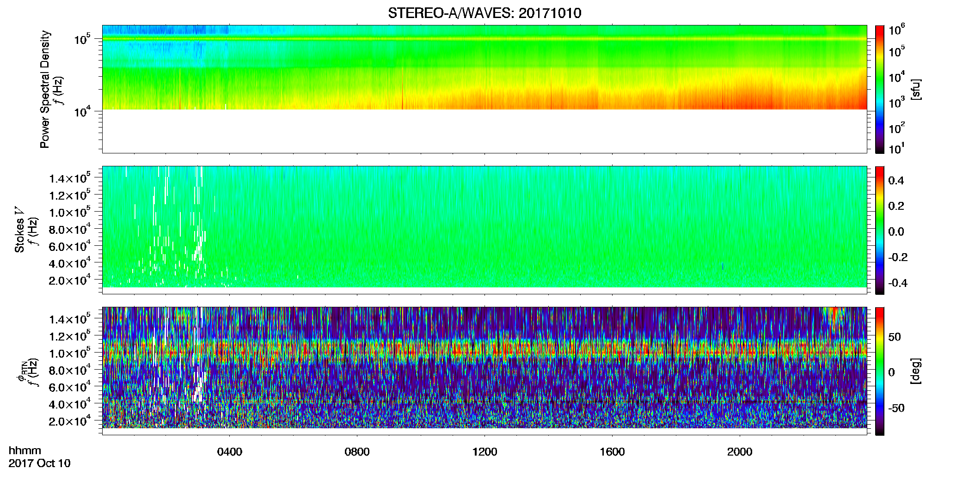Click the yellow 100 kHz line in spectrogram
This screenshot has height=499, width=969.
tap(484, 39)
